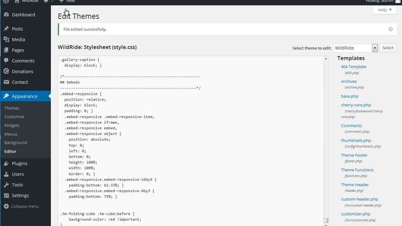
Task: Click the Dashboard gauge icon
Action: [x=6, y=14]
